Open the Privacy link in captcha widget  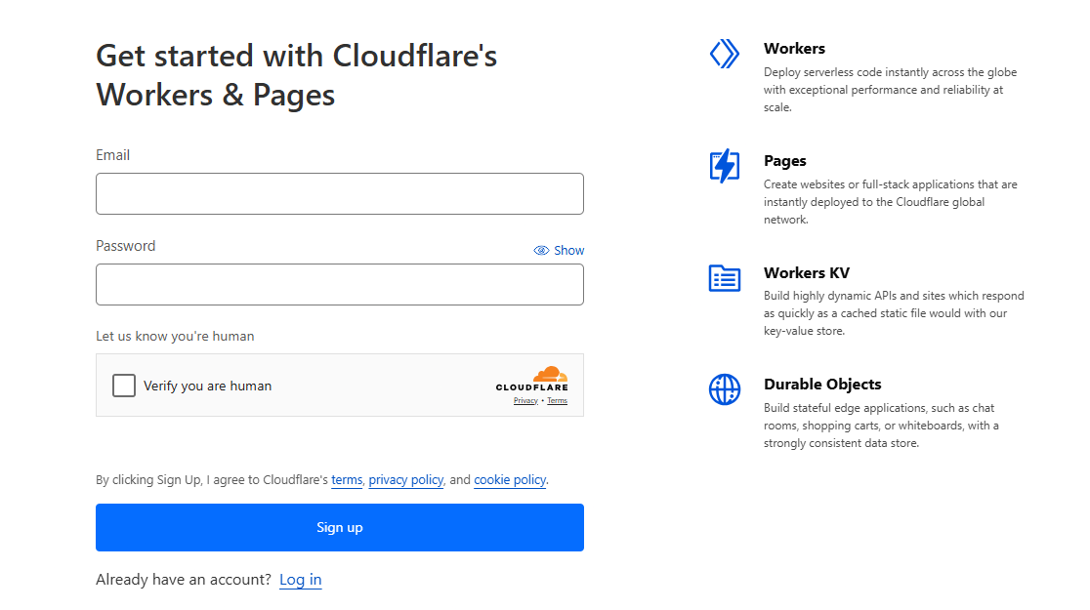click(525, 401)
